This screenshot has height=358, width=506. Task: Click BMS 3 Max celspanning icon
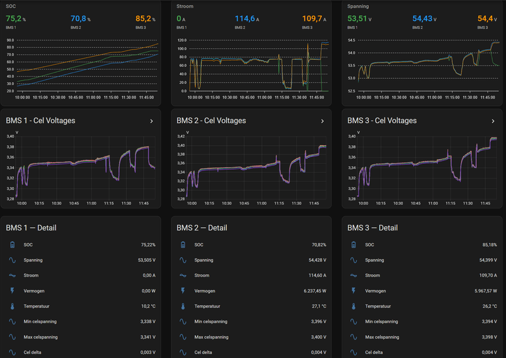354,337
